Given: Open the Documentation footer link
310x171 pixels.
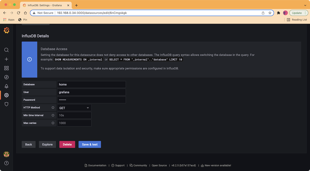Looking at the screenshot, I should 96,166.
